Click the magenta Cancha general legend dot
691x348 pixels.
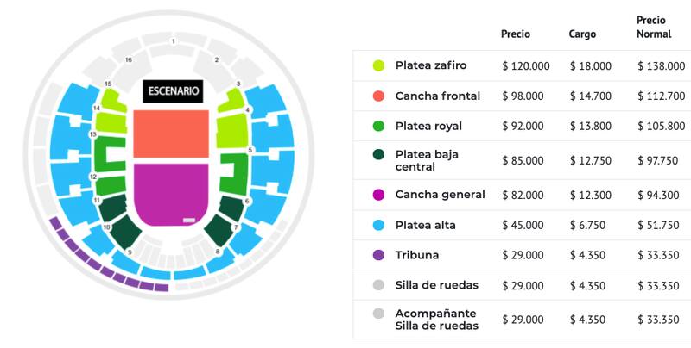(378, 195)
